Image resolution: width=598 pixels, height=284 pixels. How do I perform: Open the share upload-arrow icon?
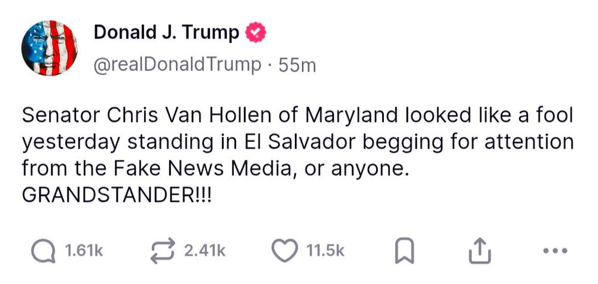pyautogui.click(x=480, y=251)
